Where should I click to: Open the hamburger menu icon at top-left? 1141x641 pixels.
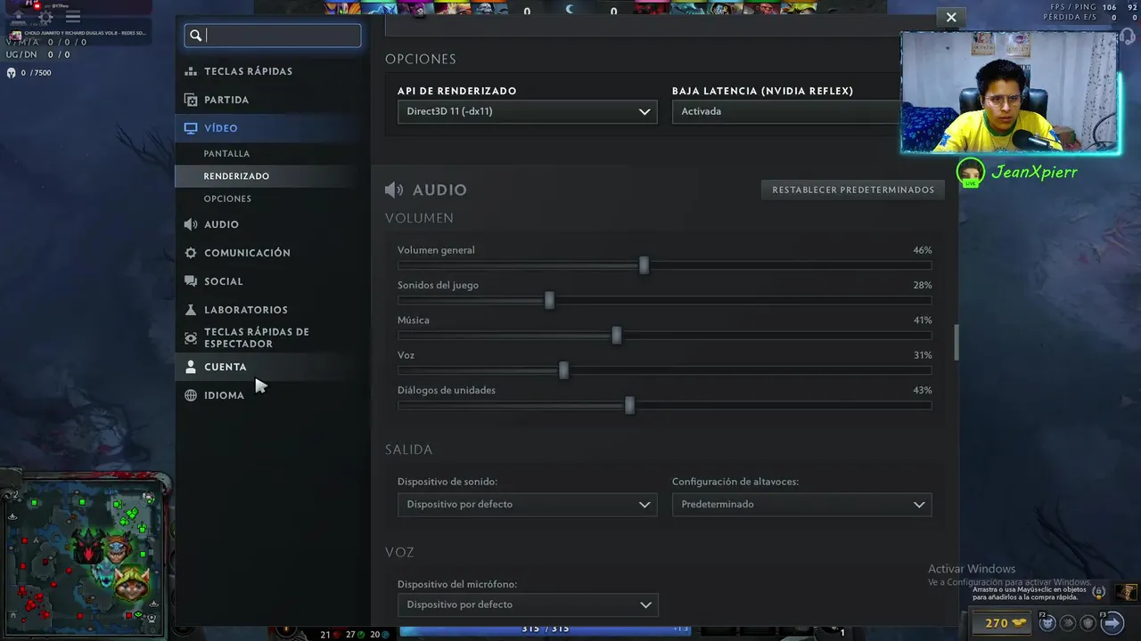pyautogui.click(x=73, y=17)
